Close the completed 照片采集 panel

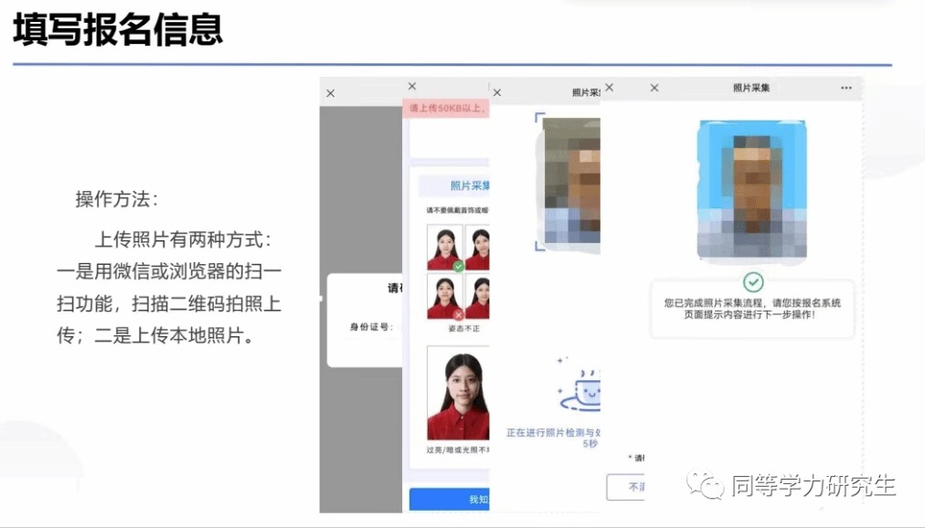654,88
